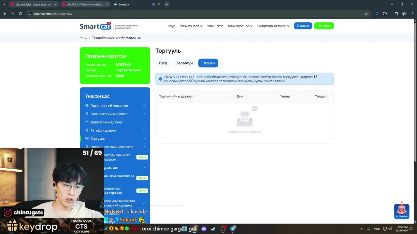This screenshot has width=417, height=234.
Task: Open the Chrome profile avatar
Action: [404, 14]
